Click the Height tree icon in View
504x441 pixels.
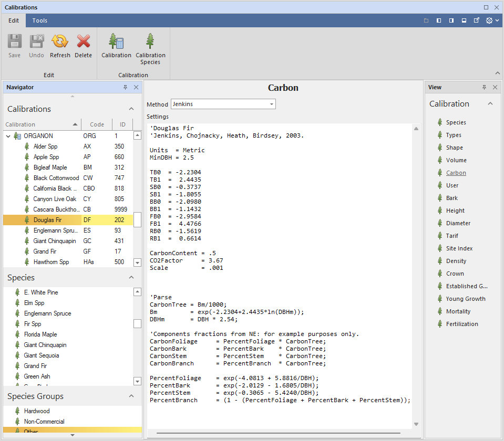tap(440, 211)
